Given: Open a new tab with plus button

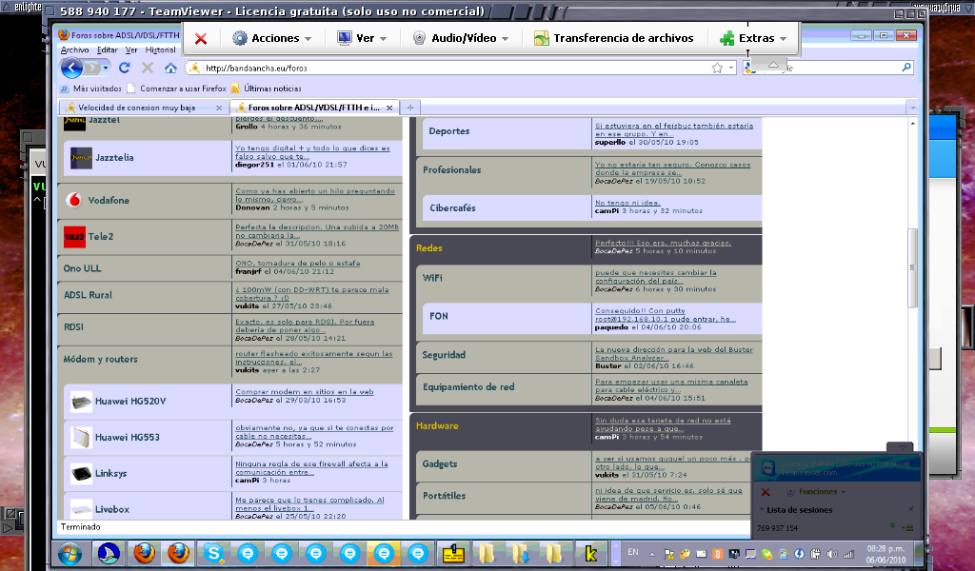Looking at the screenshot, I should pyautogui.click(x=409, y=108).
